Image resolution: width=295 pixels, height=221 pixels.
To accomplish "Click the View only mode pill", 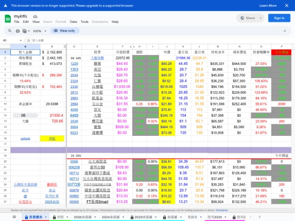I will coord(64,31).
